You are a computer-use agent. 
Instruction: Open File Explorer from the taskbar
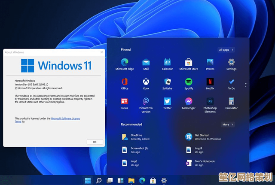[x=131, y=180]
